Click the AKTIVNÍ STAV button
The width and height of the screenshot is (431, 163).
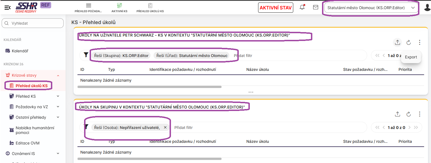pos(276,8)
